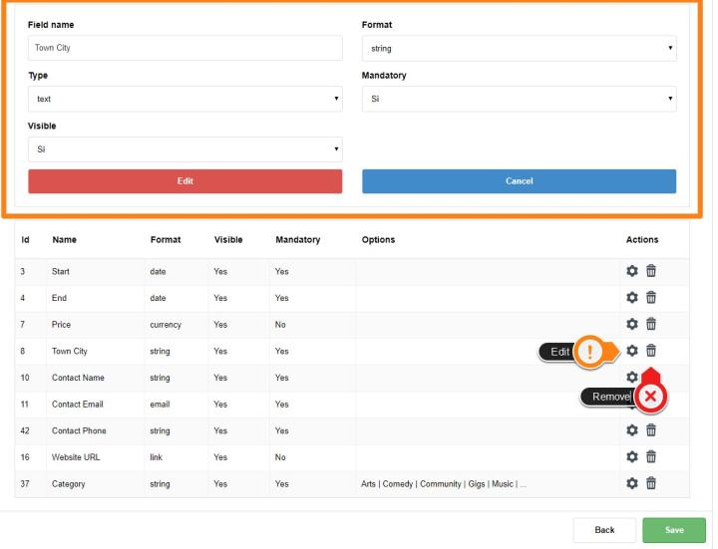Screen dimensions: 718x549
Task: Select the Contact Phone cell
Action: coord(79,430)
